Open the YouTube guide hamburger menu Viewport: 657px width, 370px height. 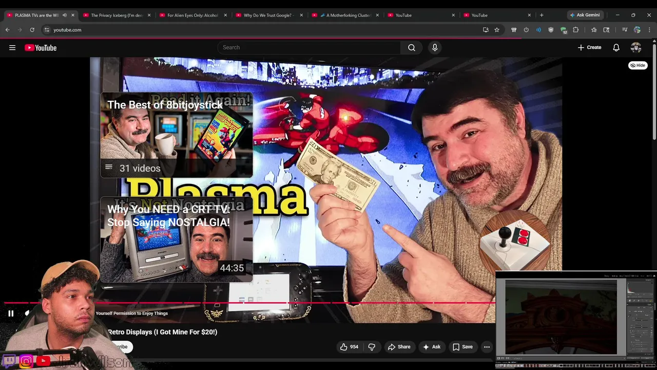[12, 48]
